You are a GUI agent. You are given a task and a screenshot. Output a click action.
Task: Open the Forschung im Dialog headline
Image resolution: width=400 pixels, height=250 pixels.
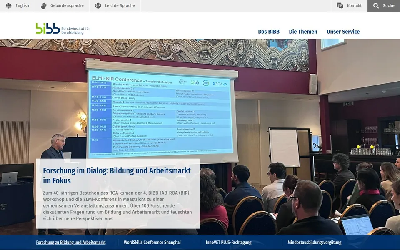tap(117, 175)
